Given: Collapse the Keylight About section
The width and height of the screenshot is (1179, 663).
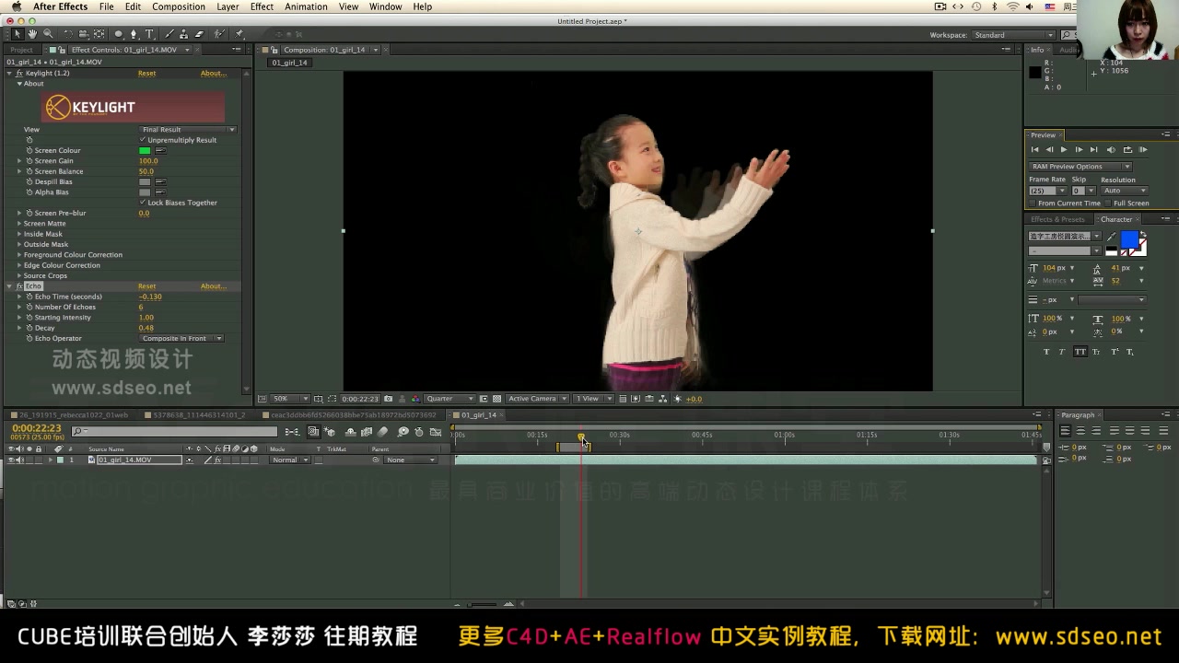Looking at the screenshot, I should [19, 84].
